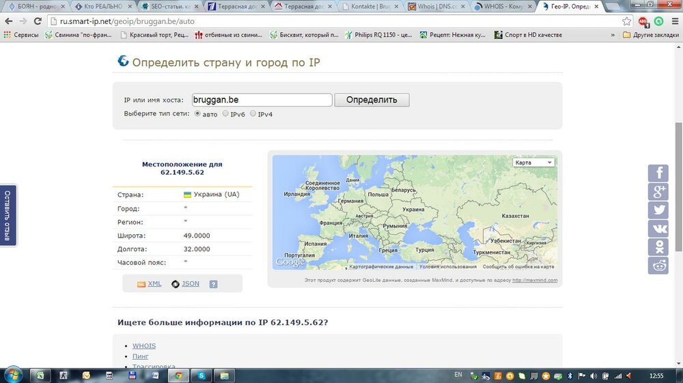
Task: Share on Google Plus via sidebar icon
Action: coord(658,191)
